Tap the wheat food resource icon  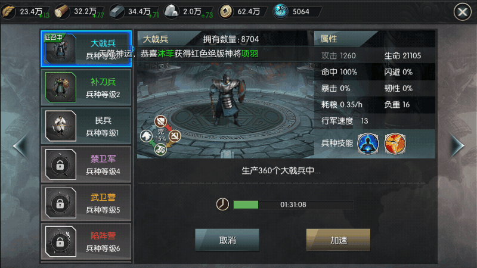pos(8,11)
